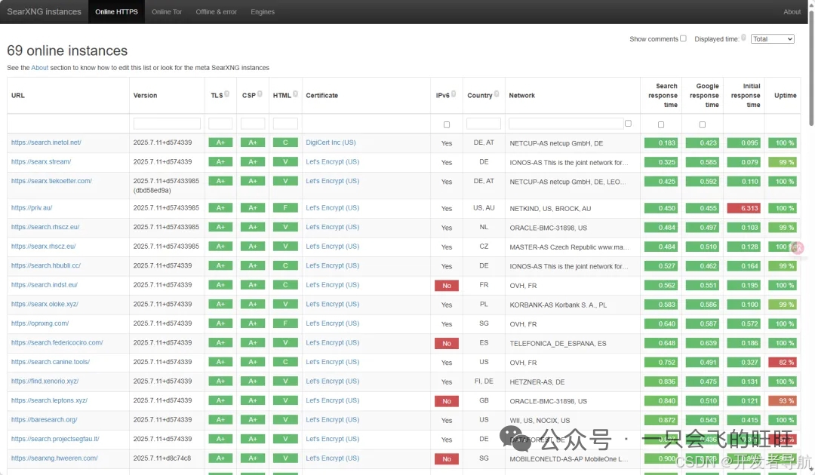Tick the Search response time filter checkbox
This screenshot has width=815, height=475.
(660, 124)
